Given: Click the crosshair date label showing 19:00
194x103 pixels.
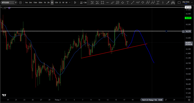Looking at the screenshot, I should click(x=152, y=100).
